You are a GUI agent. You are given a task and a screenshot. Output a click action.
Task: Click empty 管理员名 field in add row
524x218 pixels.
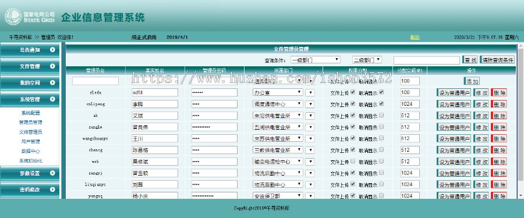coord(95,81)
